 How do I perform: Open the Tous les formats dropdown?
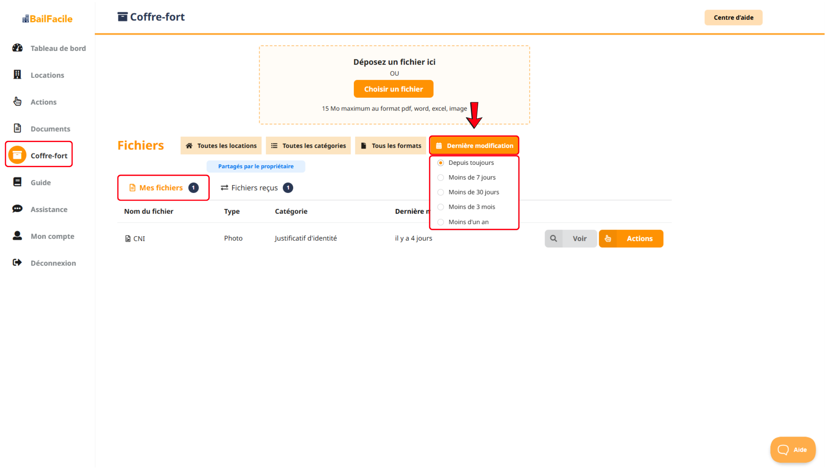390,146
